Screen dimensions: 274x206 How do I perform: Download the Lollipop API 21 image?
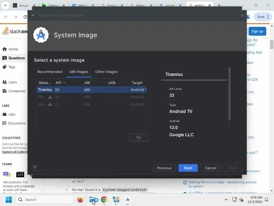click(50, 104)
